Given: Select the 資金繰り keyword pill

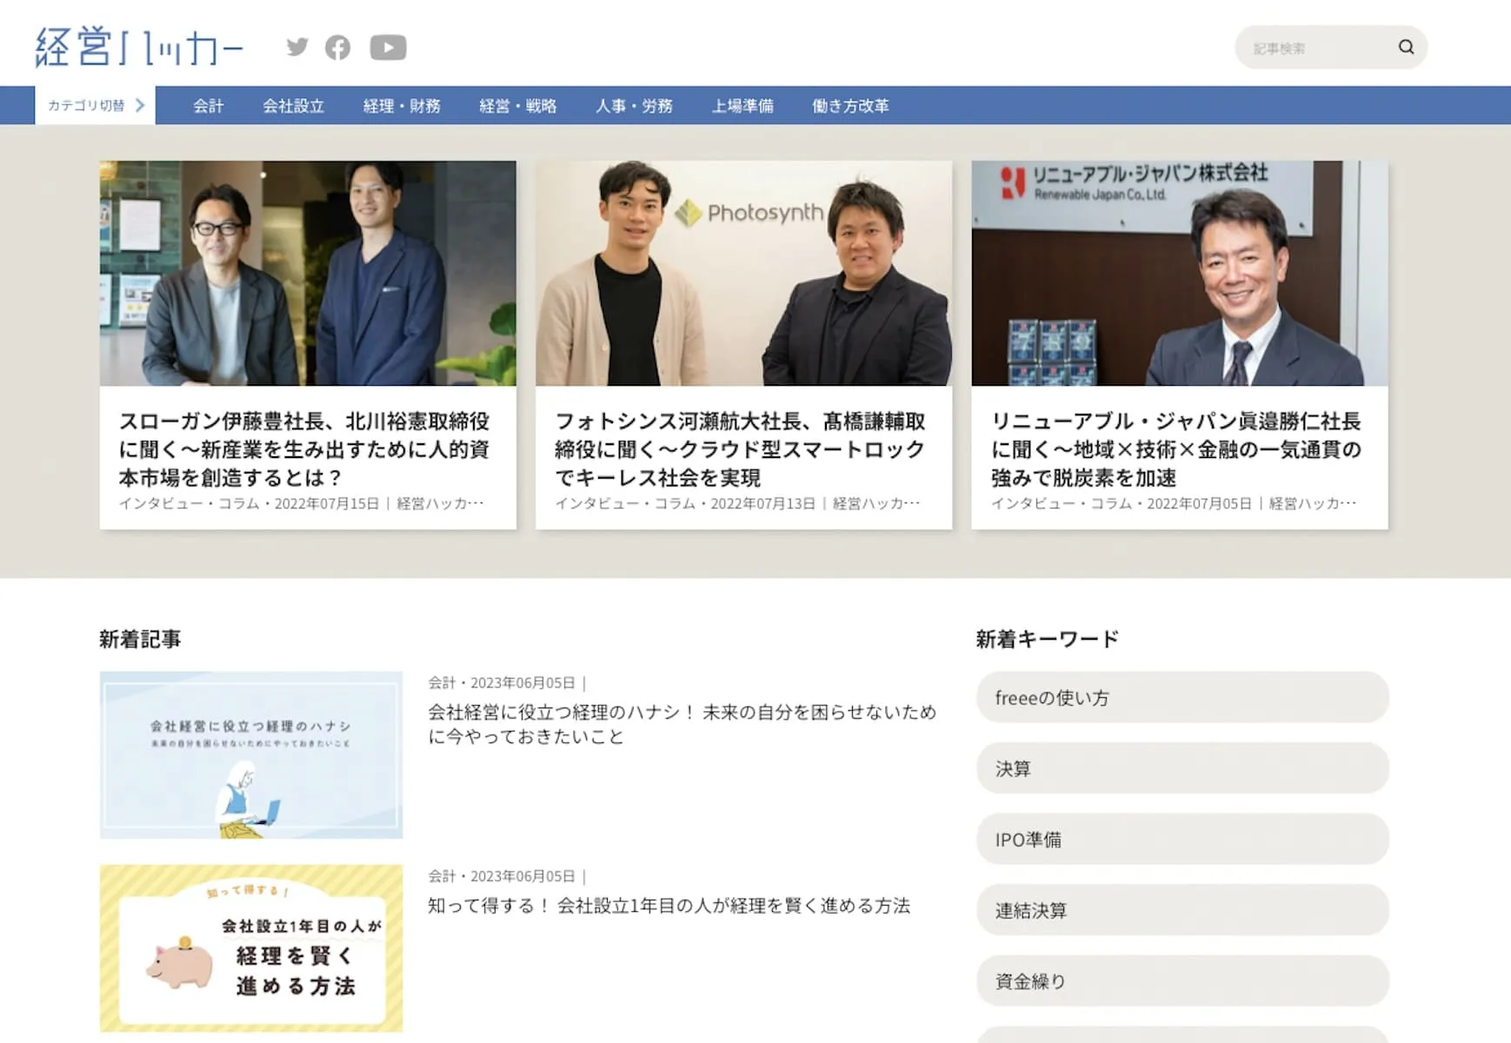Looking at the screenshot, I should click(1182, 981).
